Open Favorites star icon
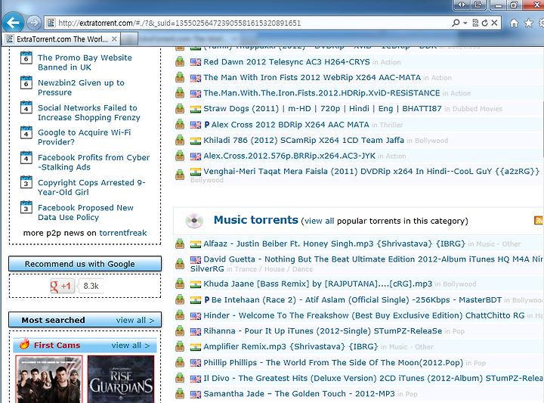 tap(528, 23)
